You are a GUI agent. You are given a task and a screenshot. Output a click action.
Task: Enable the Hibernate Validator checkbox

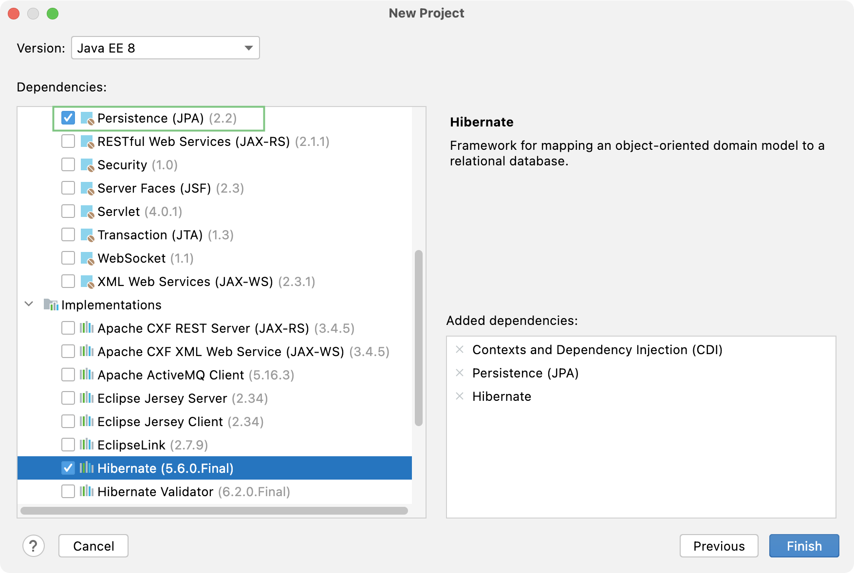tap(68, 491)
